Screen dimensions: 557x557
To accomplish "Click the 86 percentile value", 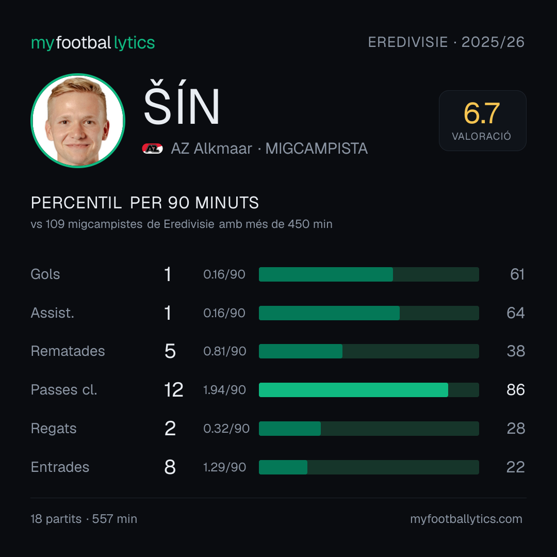I will point(515,390).
